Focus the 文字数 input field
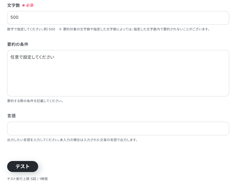This screenshot has width=236, height=186. coord(118,18)
